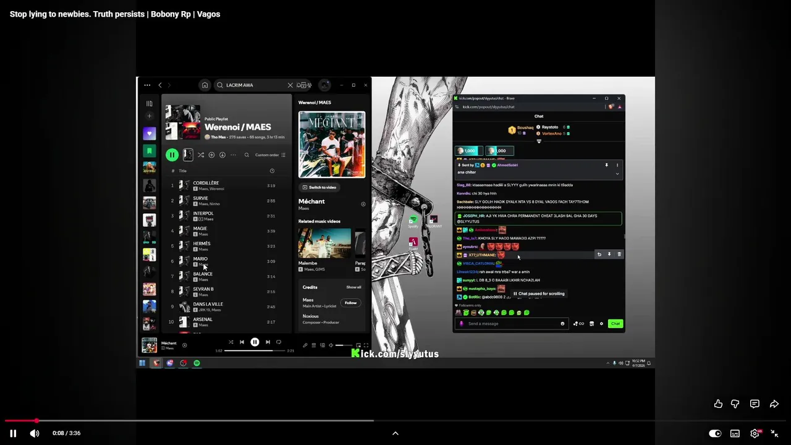Toggle Spotify playlist shuffle
Image resolution: width=791 pixels, height=445 pixels.
(x=200, y=155)
